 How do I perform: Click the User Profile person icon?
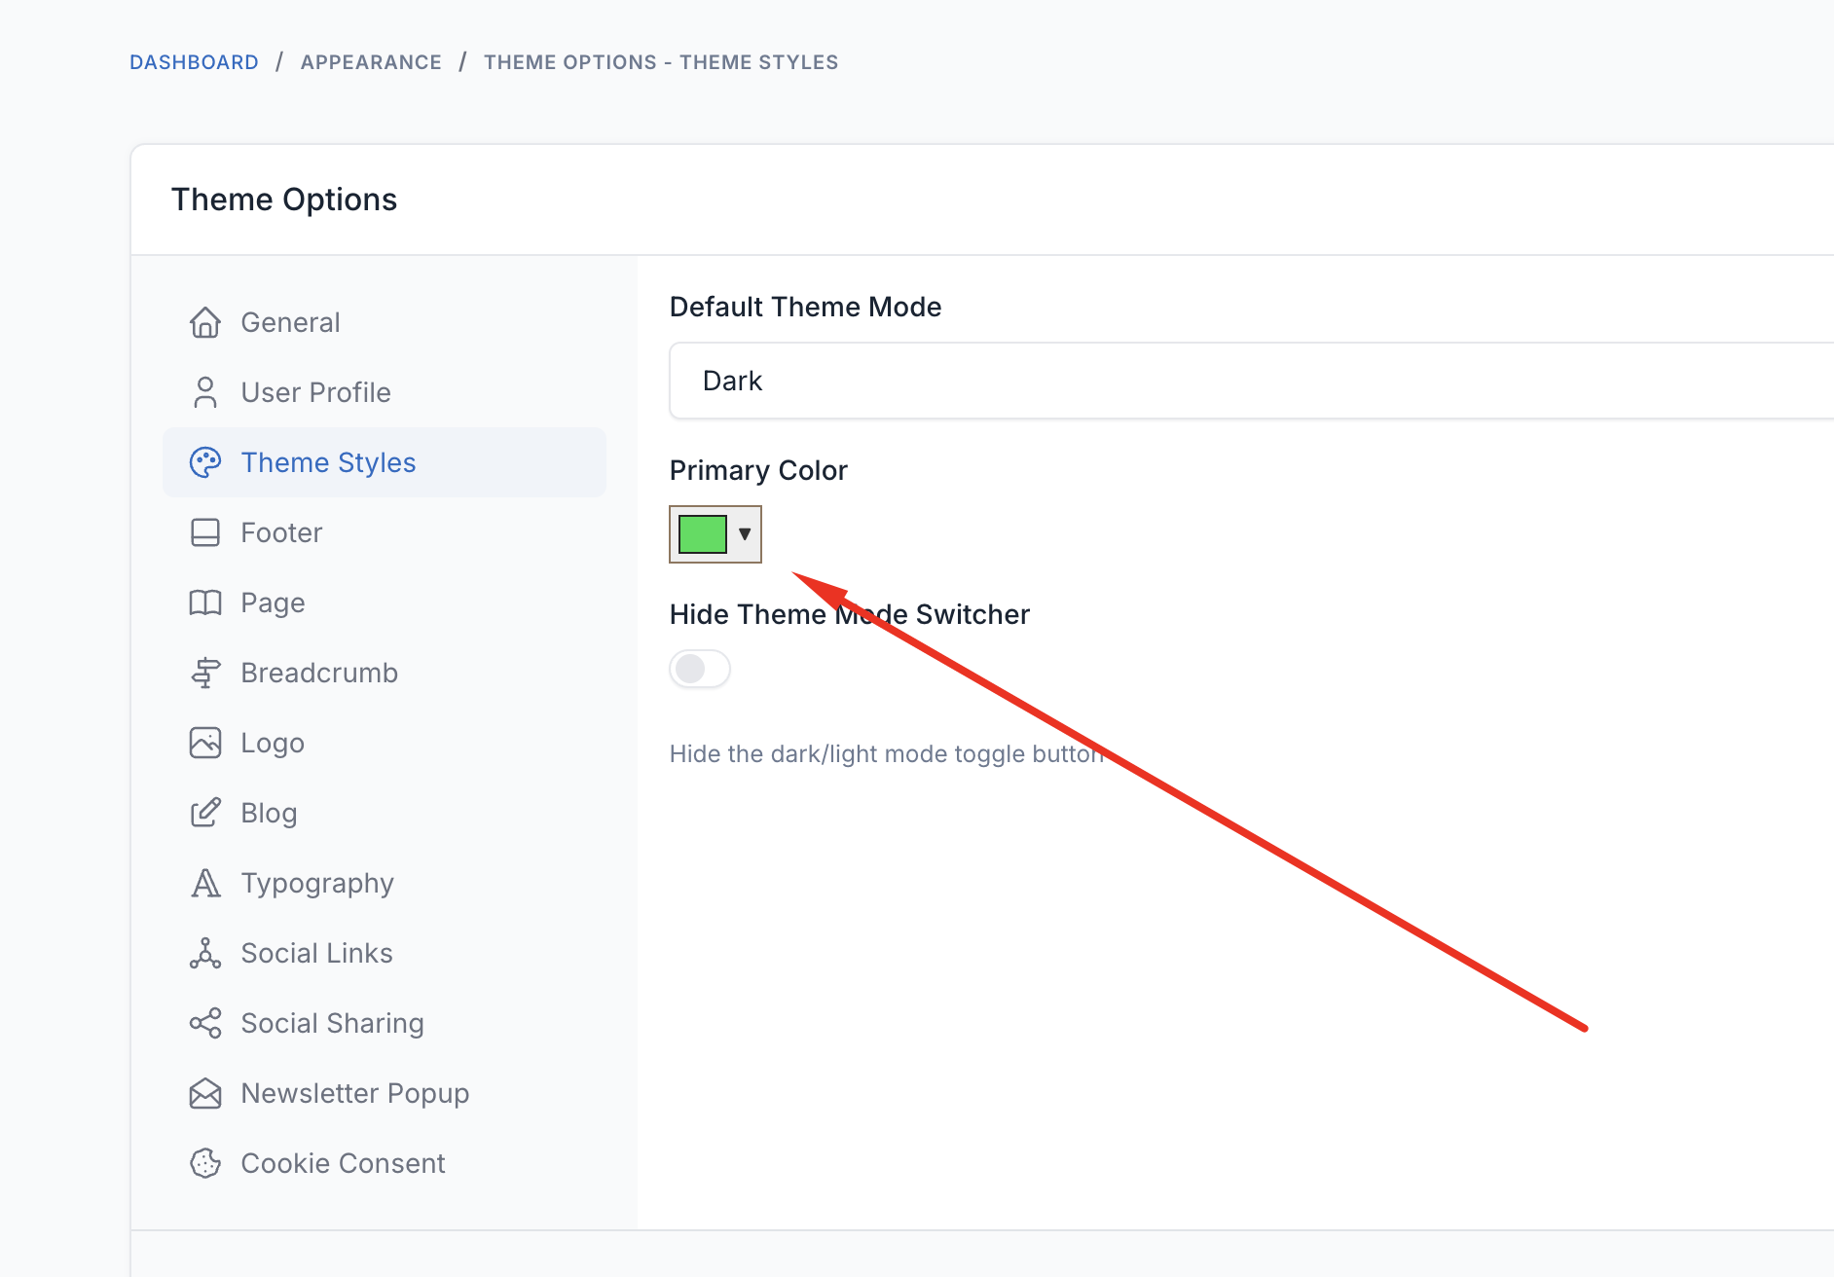(204, 392)
